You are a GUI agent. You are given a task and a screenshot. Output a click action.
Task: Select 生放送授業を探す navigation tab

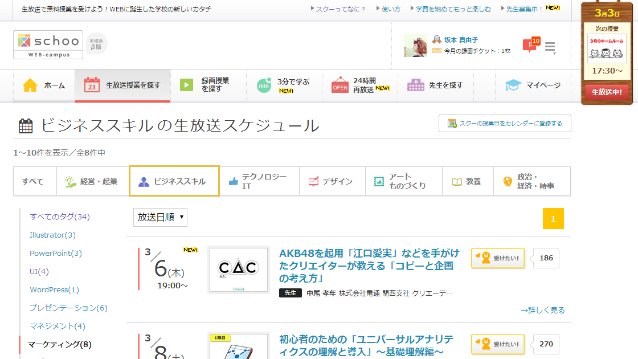pos(122,85)
